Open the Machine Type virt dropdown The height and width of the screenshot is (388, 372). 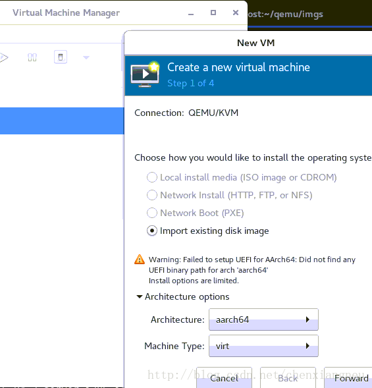pos(263,346)
